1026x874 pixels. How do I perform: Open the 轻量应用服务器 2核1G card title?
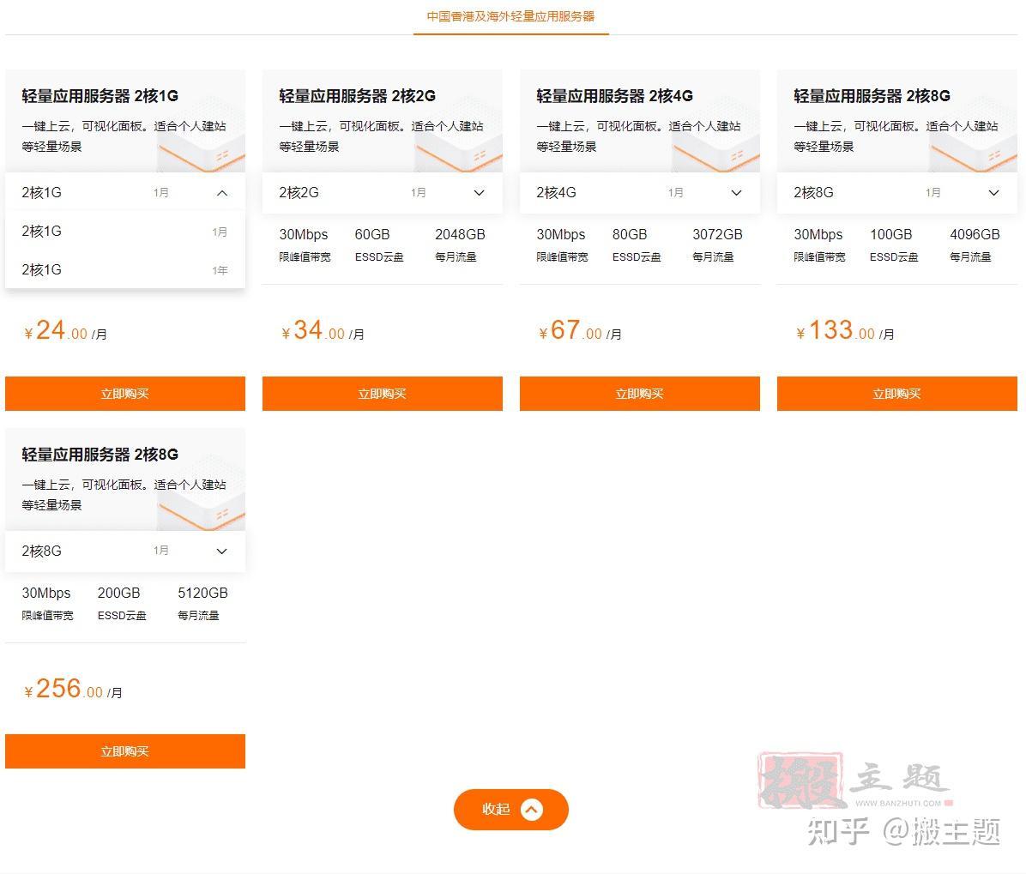[100, 96]
